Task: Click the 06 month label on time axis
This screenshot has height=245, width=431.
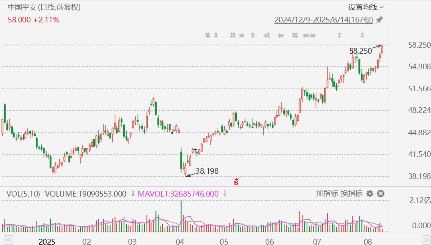Action: coord(270,241)
